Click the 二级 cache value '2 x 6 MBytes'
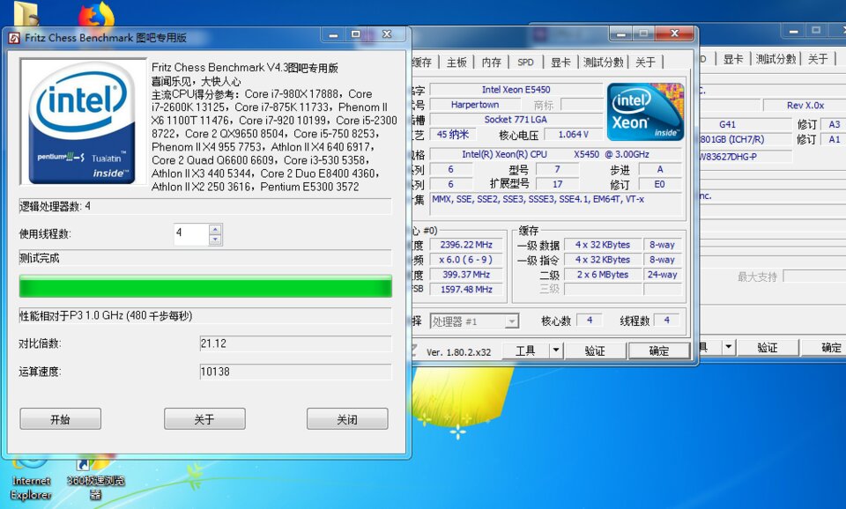This screenshot has width=846, height=509. (x=603, y=275)
